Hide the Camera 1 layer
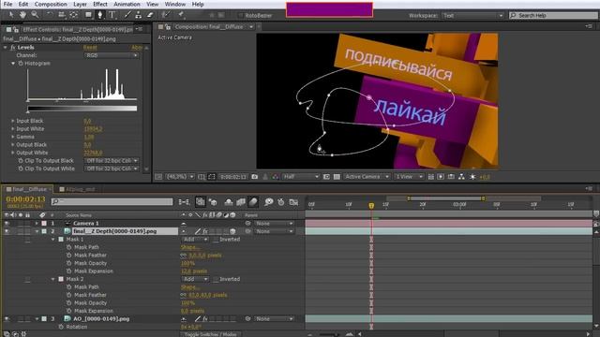Image resolution: width=600 pixels, height=337 pixels. (x=7, y=223)
